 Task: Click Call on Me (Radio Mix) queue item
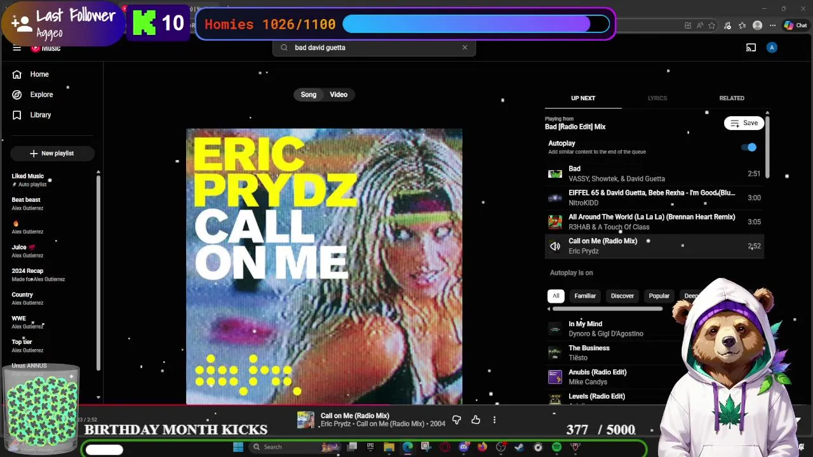pyautogui.click(x=654, y=246)
